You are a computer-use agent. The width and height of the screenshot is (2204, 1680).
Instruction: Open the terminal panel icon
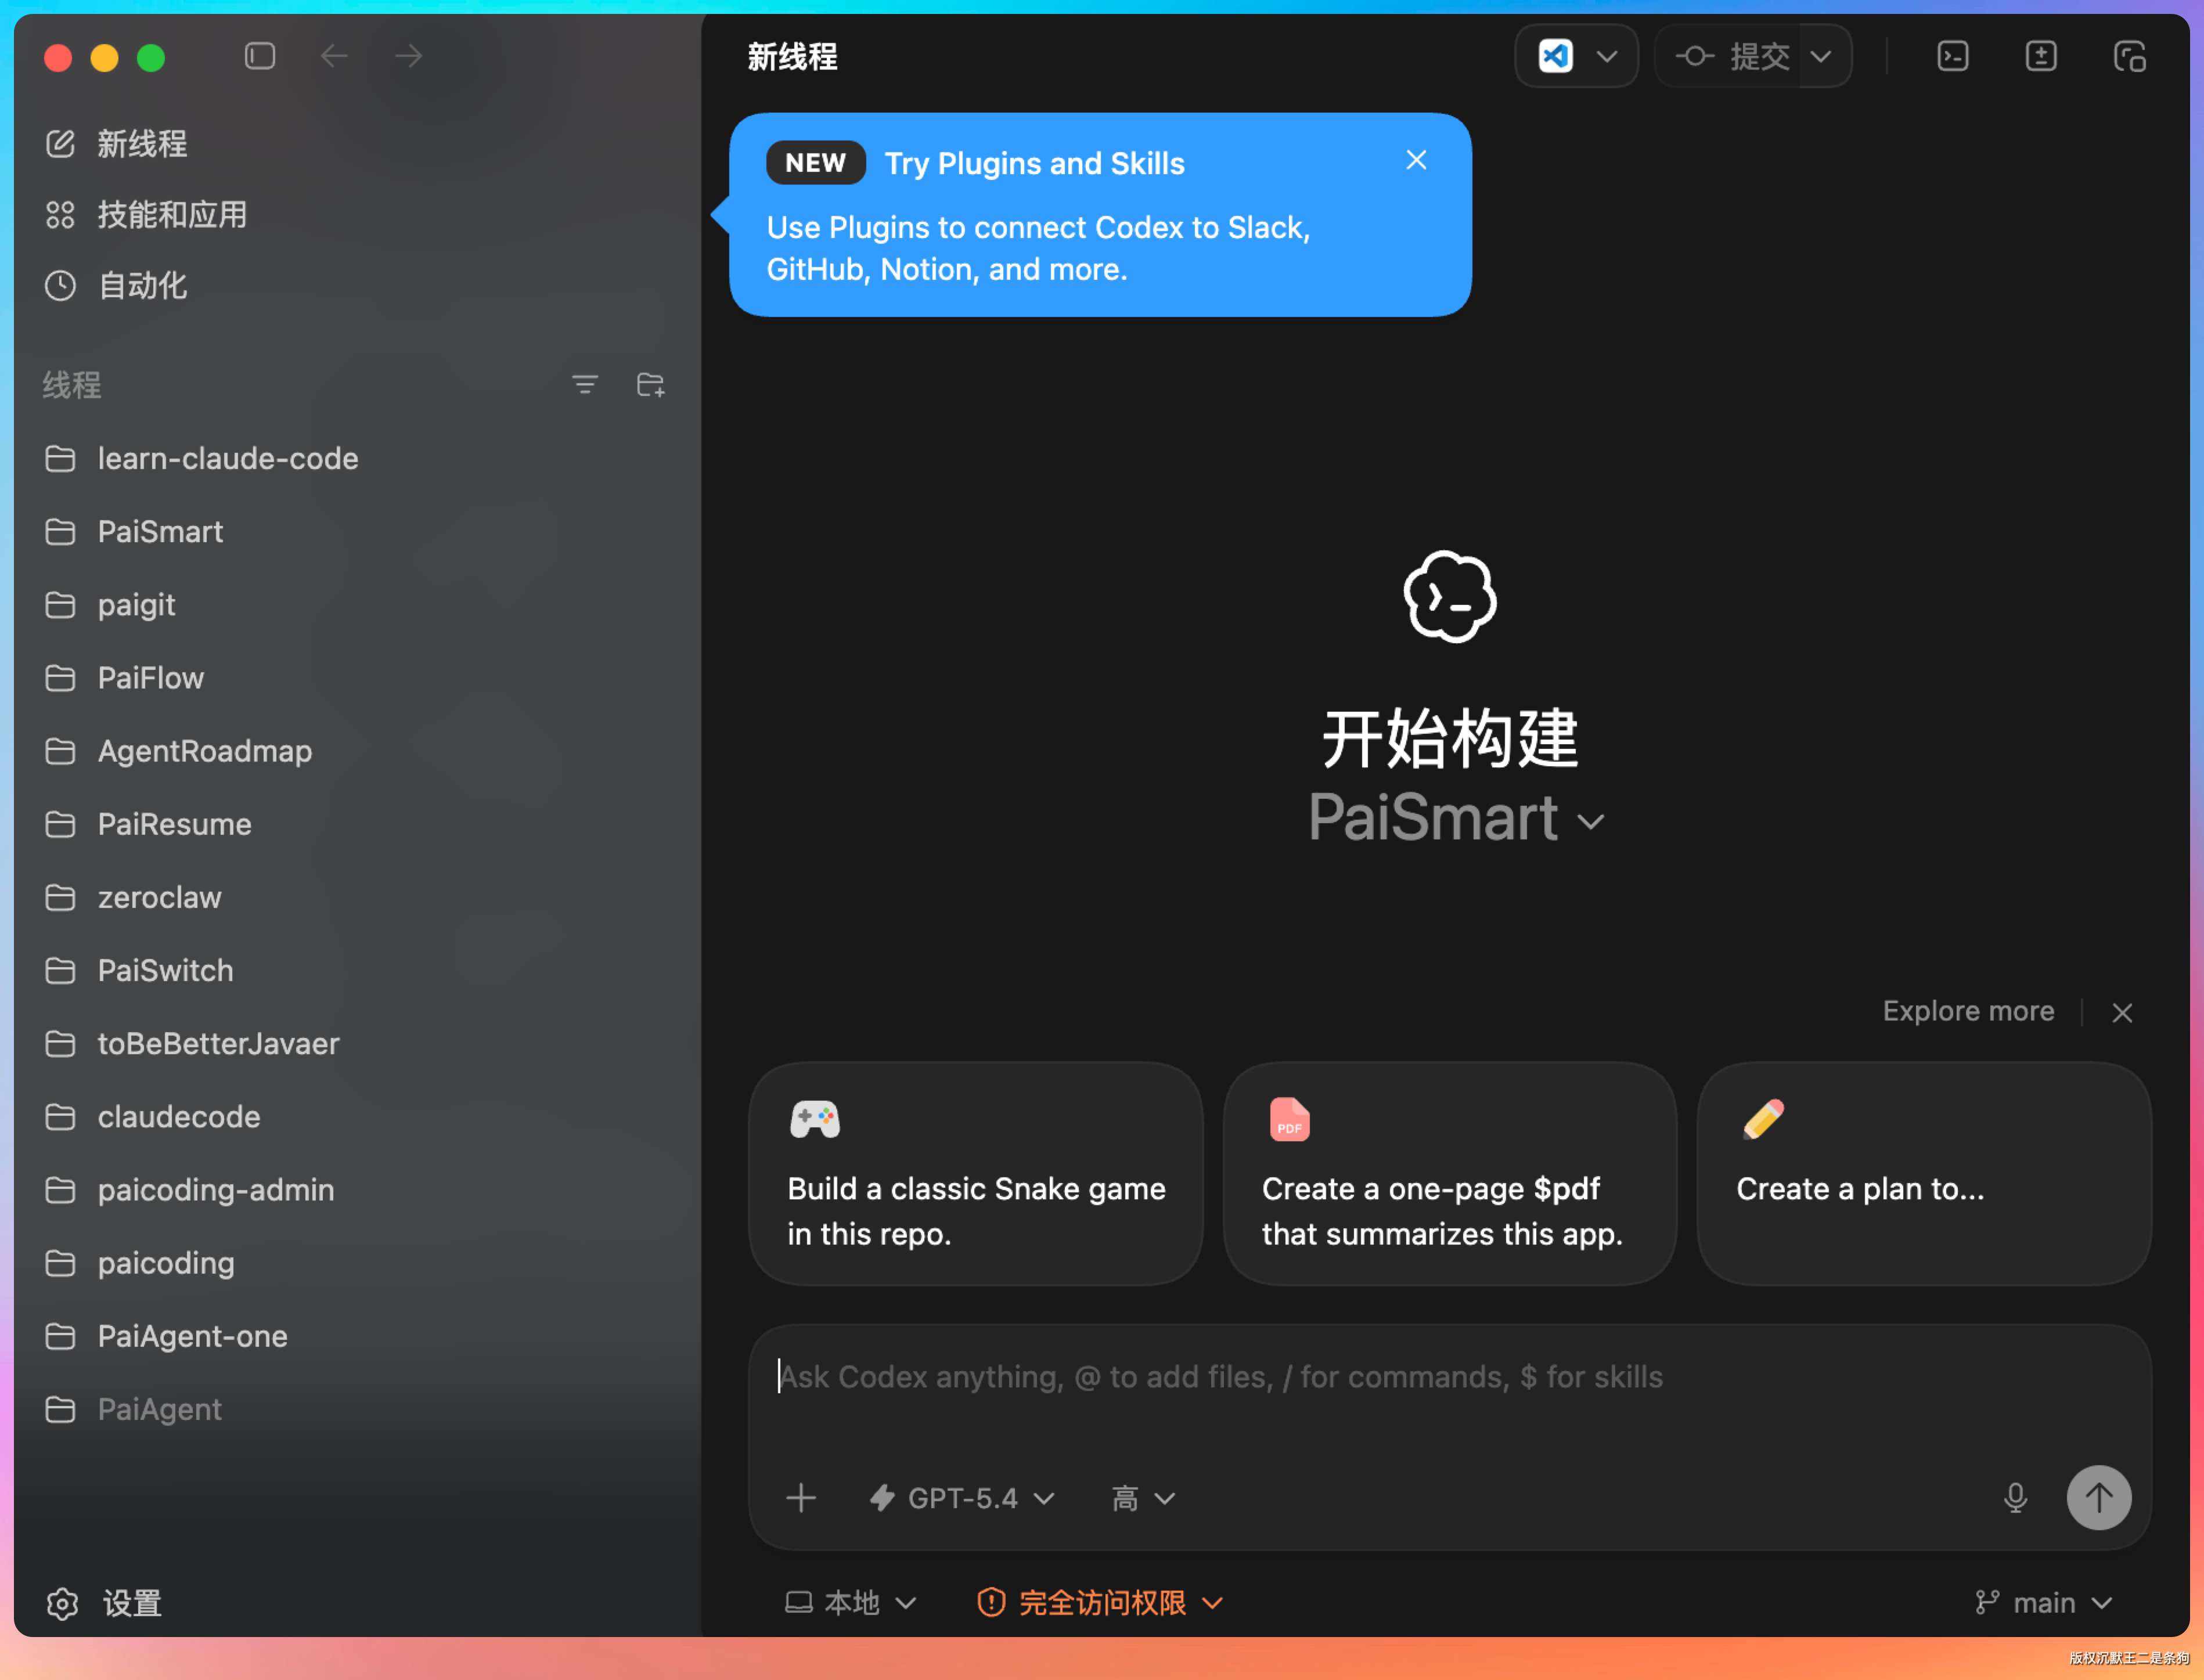click(x=1952, y=56)
